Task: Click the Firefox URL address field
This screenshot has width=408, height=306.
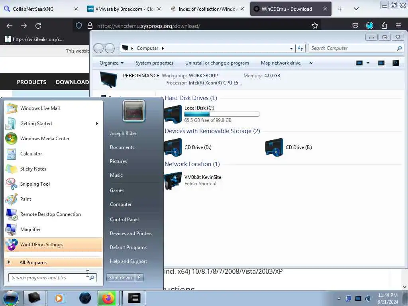Action: point(198,26)
